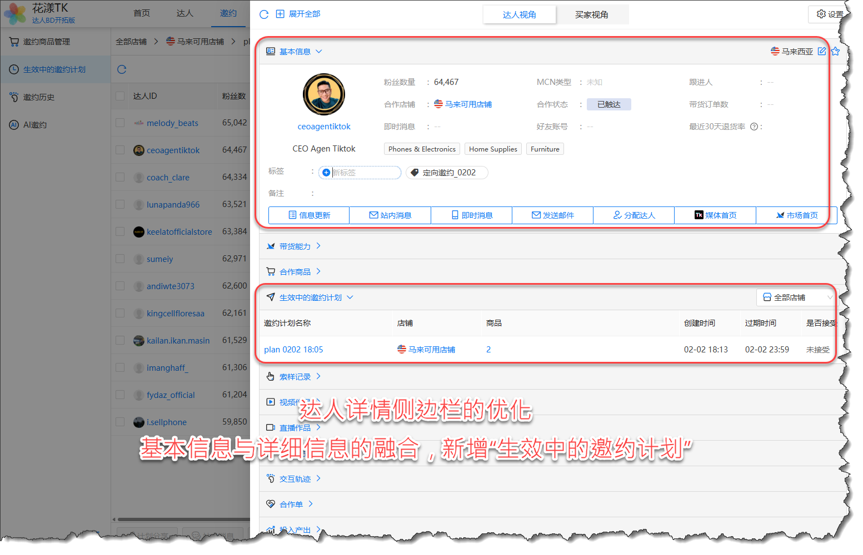Toggle the select-all checkbox beside 达人ID
The image size is (863, 555).
tap(120, 96)
